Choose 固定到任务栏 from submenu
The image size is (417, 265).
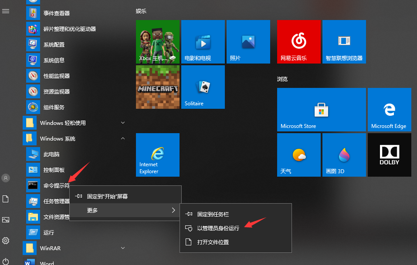tap(236, 214)
